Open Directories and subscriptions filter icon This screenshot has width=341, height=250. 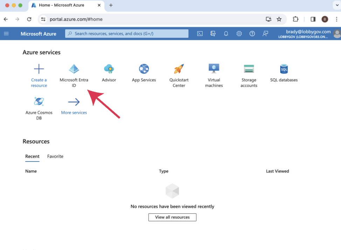coord(213,34)
